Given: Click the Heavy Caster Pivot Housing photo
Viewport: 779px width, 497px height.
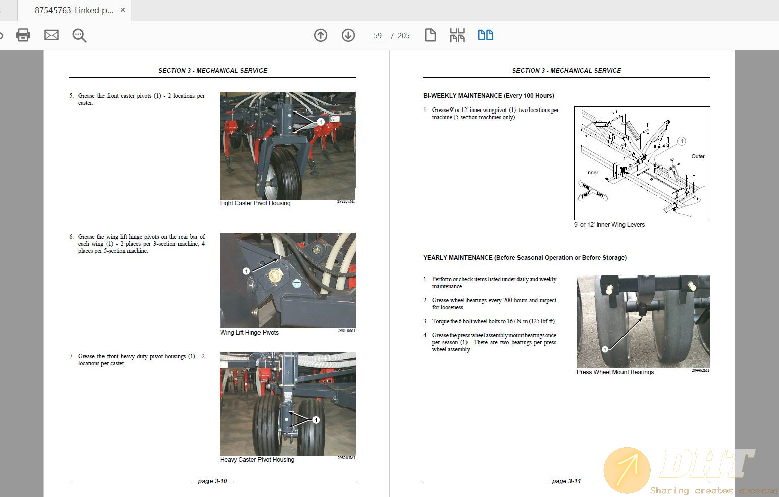Looking at the screenshot, I should [x=287, y=404].
